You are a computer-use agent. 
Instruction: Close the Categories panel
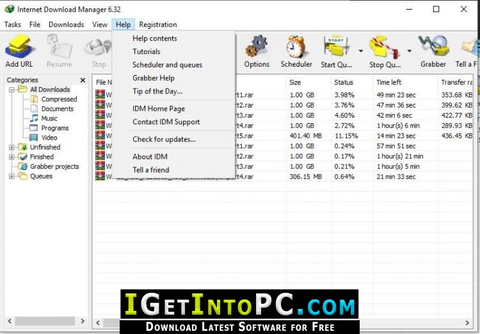83,80
